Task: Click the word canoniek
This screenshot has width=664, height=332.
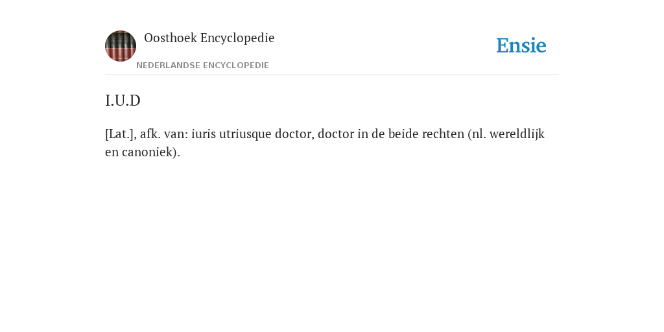Action: [x=147, y=152]
